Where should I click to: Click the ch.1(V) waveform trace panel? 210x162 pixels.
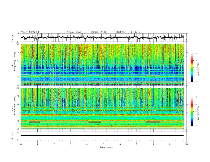click(102, 38)
